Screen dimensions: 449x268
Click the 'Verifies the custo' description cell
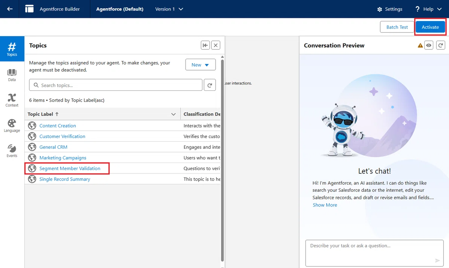(x=202, y=136)
